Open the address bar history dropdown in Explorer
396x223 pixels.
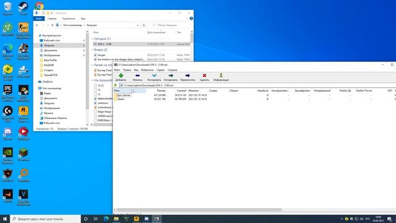click(x=137, y=25)
